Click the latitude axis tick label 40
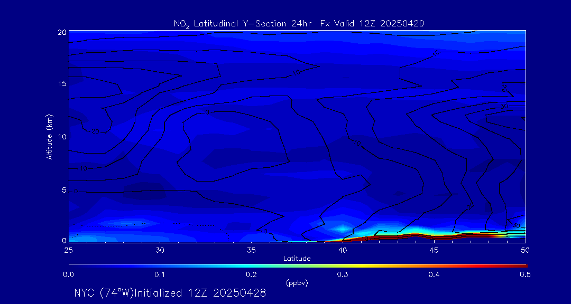This screenshot has height=304, width=571. tap(343, 250)
